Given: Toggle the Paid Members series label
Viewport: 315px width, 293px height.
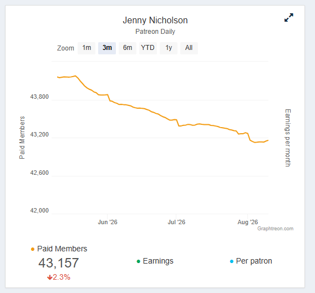Looking at the screenshot, I should pos(62,249).
